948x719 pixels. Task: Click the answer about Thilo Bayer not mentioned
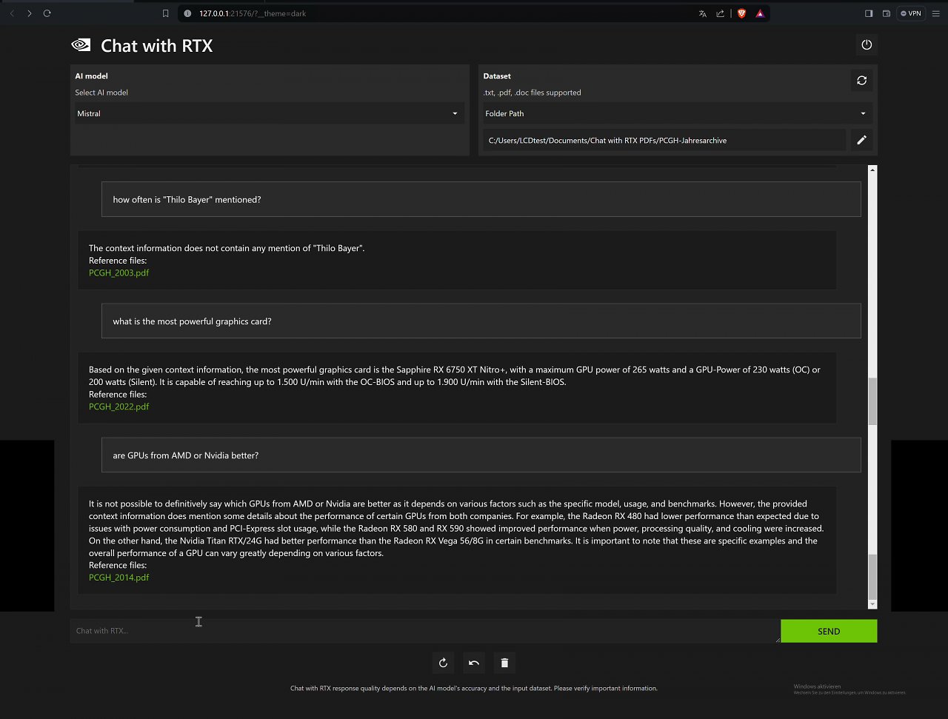[x=457, y=260]
